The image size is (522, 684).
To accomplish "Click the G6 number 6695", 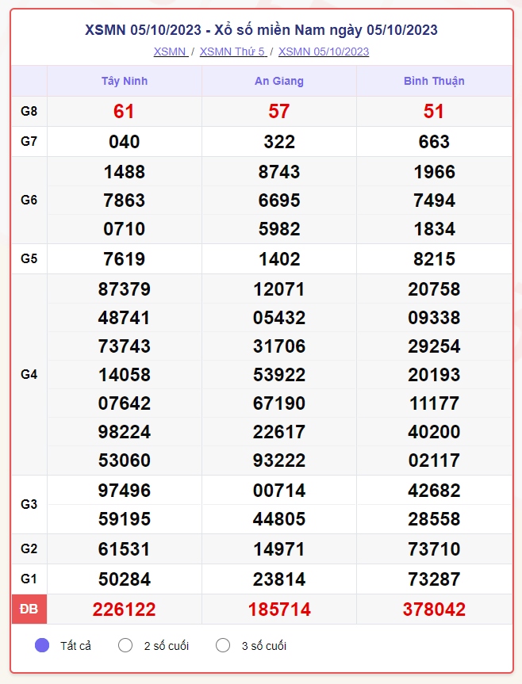I will coord(279,201).
